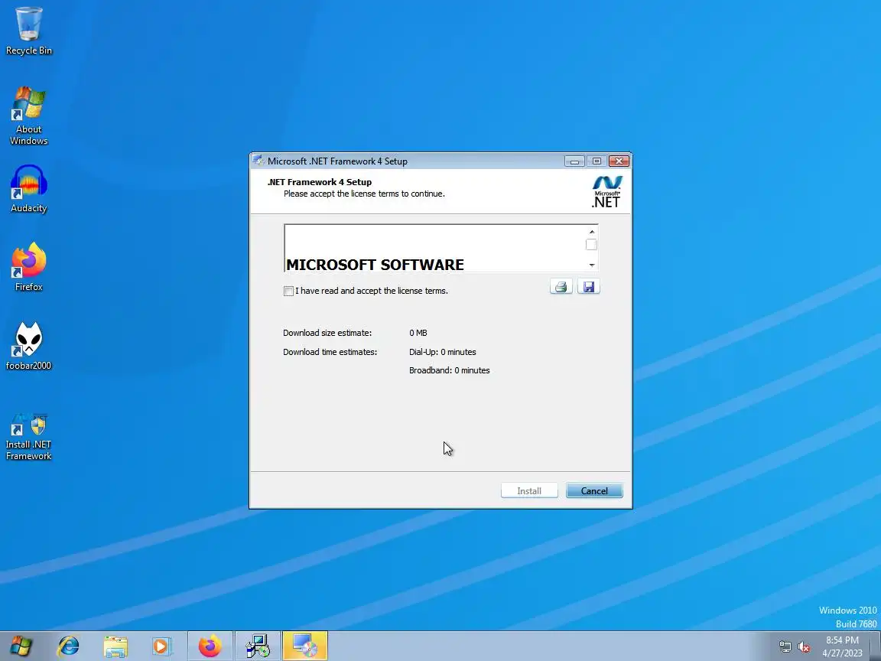Viewport: 881px width, 661px height.
Task: Click the "Broadband: 0 minutes" text
Action: pyautogui.click(x=449, y=370)
